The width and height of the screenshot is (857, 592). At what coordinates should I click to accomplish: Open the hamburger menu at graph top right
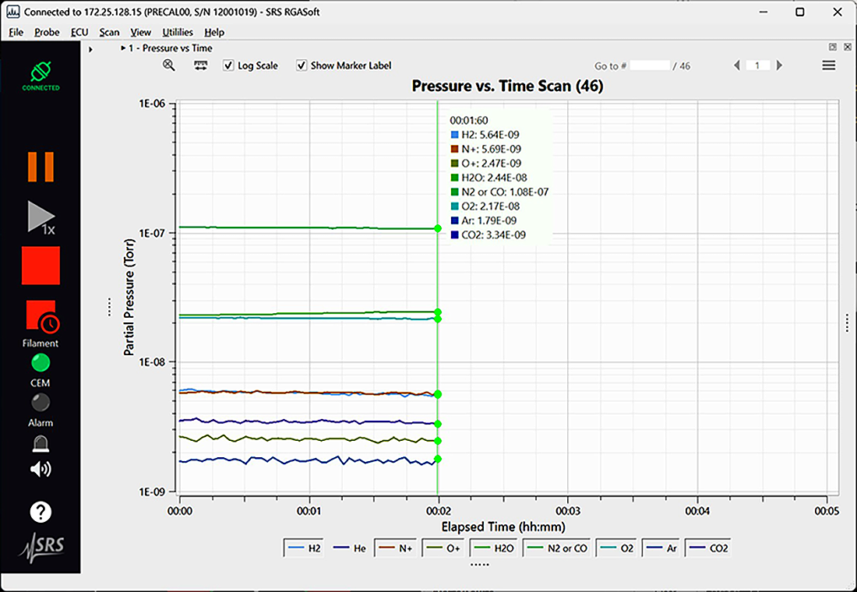pos(829,65)
